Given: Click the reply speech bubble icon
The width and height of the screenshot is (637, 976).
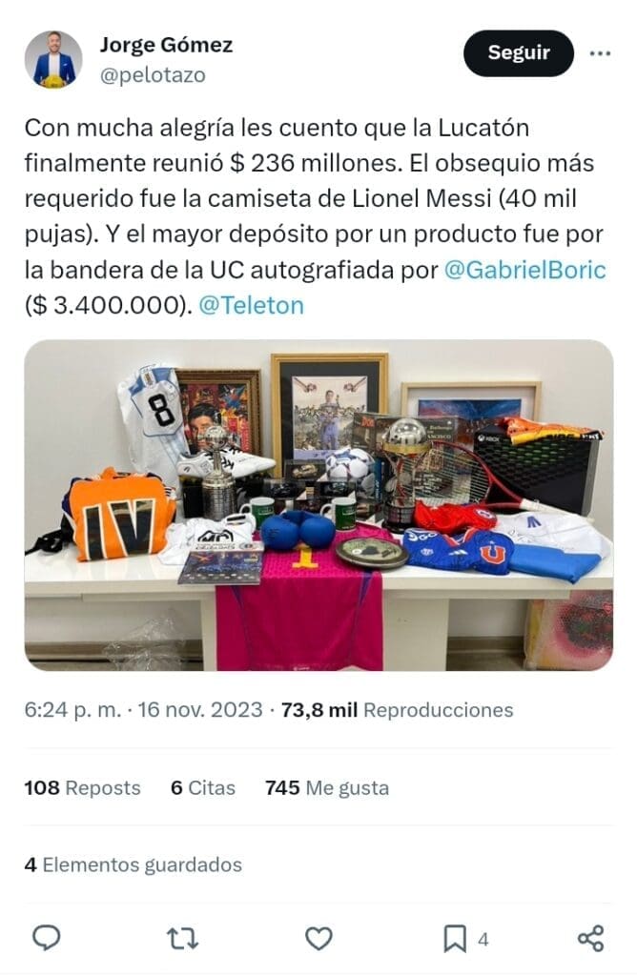Looking at the screenshot, I should coord(46,938).
